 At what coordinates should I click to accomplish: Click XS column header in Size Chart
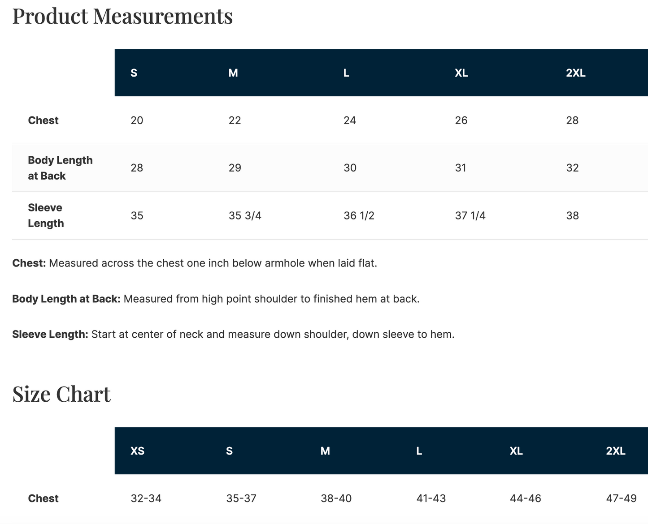137,451
